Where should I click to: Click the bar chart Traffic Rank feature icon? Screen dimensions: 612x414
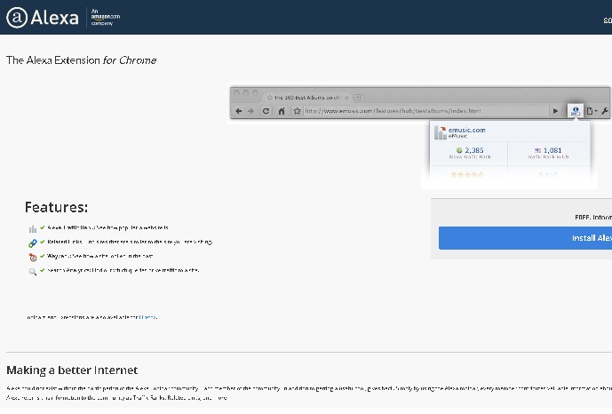point(33,228)
